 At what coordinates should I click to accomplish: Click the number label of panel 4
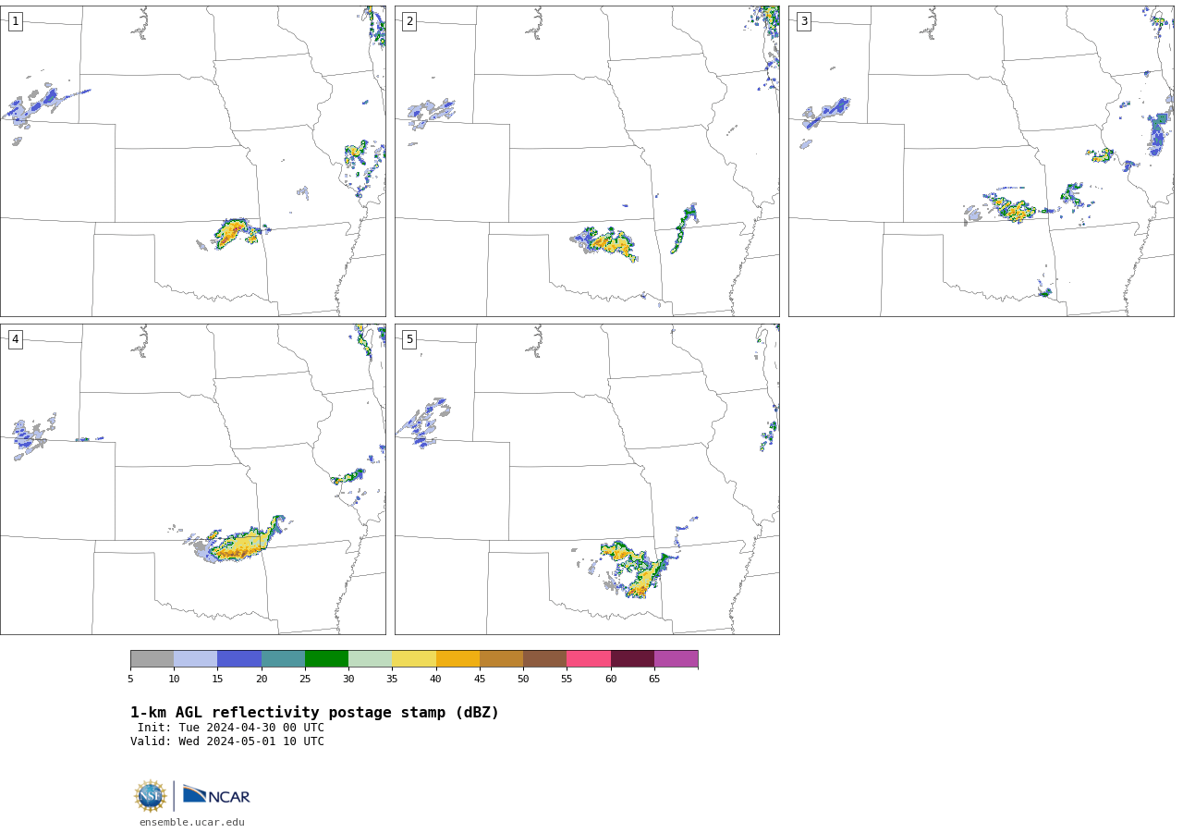(16, 339)
